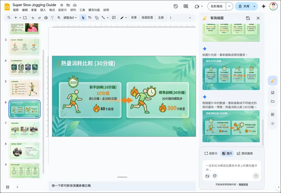Select the 資訊圖表 generation mode tab
The height and width of the screenshot is (193, 281).
[x=245, y=154]
